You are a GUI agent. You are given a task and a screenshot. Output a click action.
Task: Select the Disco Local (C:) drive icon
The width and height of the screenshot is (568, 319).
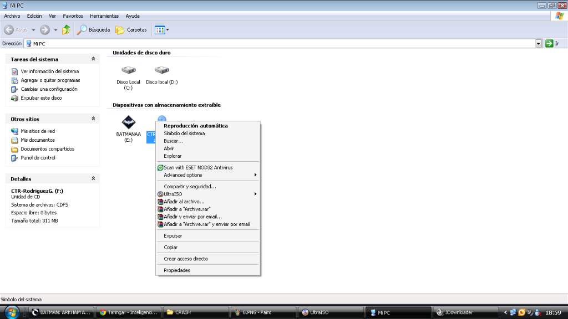[128, 70]
